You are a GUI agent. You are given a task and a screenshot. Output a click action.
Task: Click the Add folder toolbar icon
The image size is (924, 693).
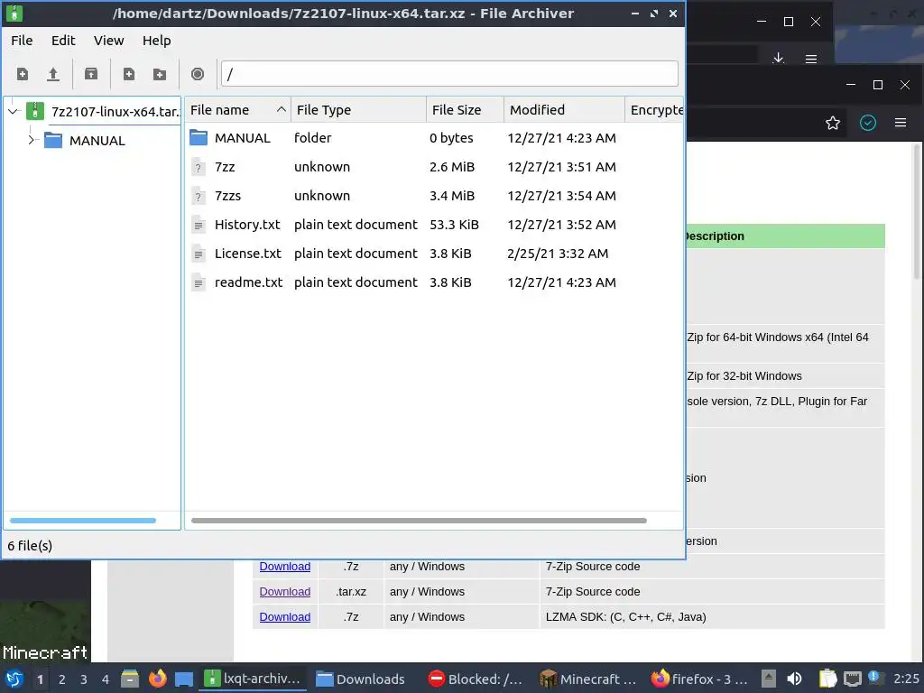[x=160, y=74]
